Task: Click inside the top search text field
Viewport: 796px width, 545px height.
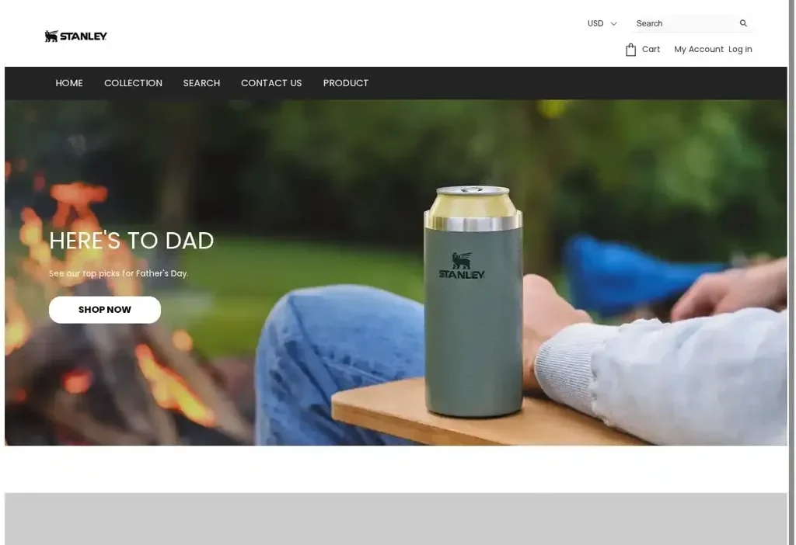Action: pyautogui.click(x=700, y=23)
